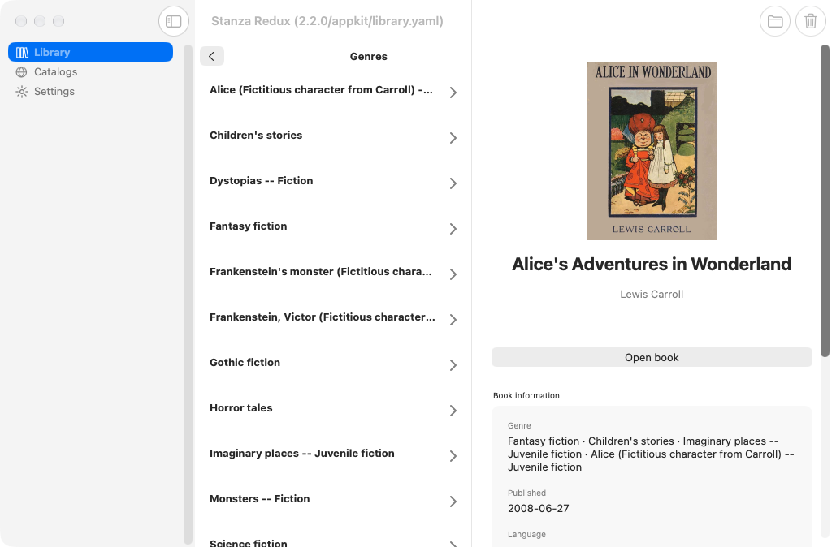Click the Settings gear icon
Screen dimensions: 832x547
tap(22, 92)
